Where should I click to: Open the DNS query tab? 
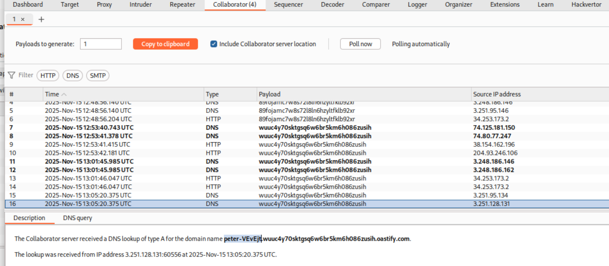tap(77, 218)
